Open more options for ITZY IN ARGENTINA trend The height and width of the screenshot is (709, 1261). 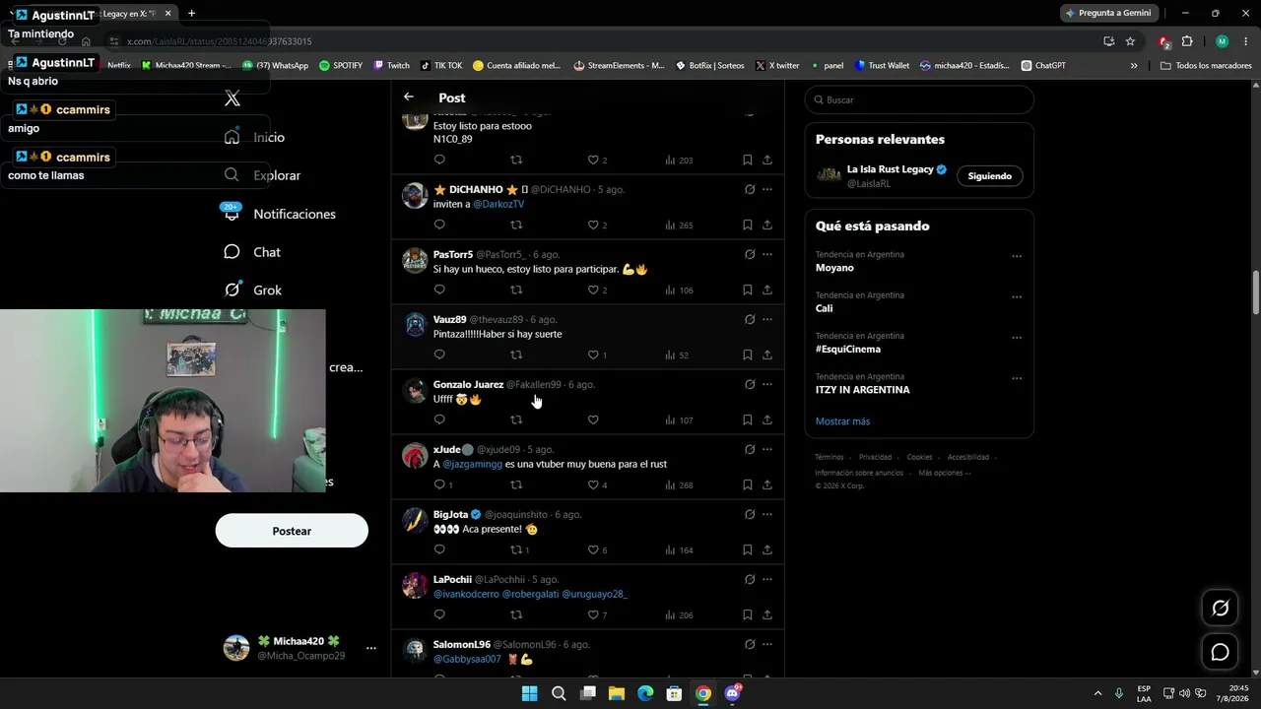coord(1017,378)
